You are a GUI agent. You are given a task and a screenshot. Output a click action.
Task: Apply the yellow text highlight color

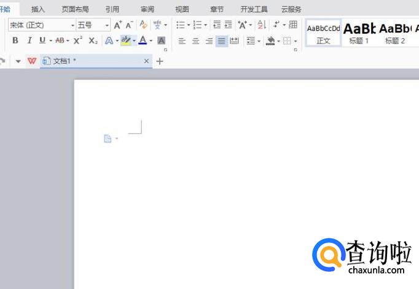click(x=126, y=41)
